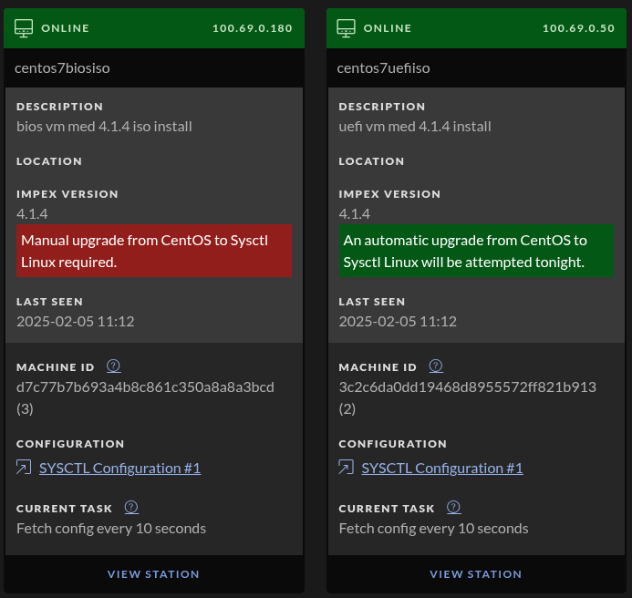The width and height of the screenshot is (632, 598).
Task: Click the red manual upgrade required banner
Action: (x=154, y=251)
